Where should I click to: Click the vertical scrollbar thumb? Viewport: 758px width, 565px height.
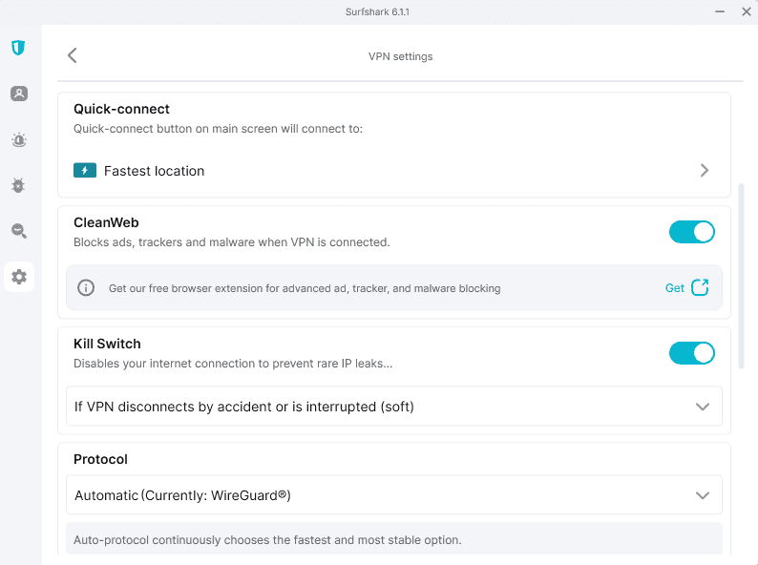click(x=741, y=276)
